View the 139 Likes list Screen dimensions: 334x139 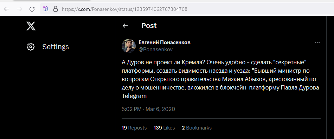pyautogui.click(x=164, y=128)
